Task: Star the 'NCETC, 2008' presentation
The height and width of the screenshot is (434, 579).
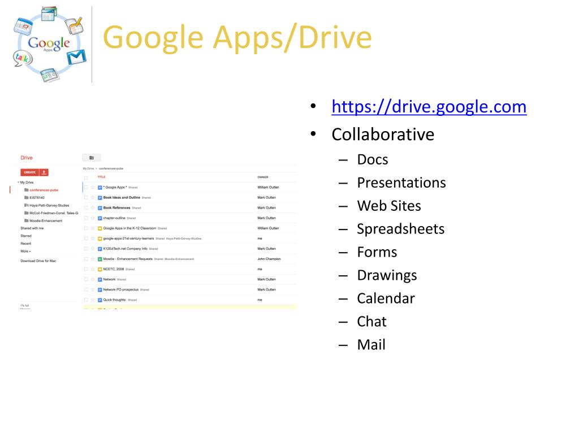Action: click(x=93, y=270)
